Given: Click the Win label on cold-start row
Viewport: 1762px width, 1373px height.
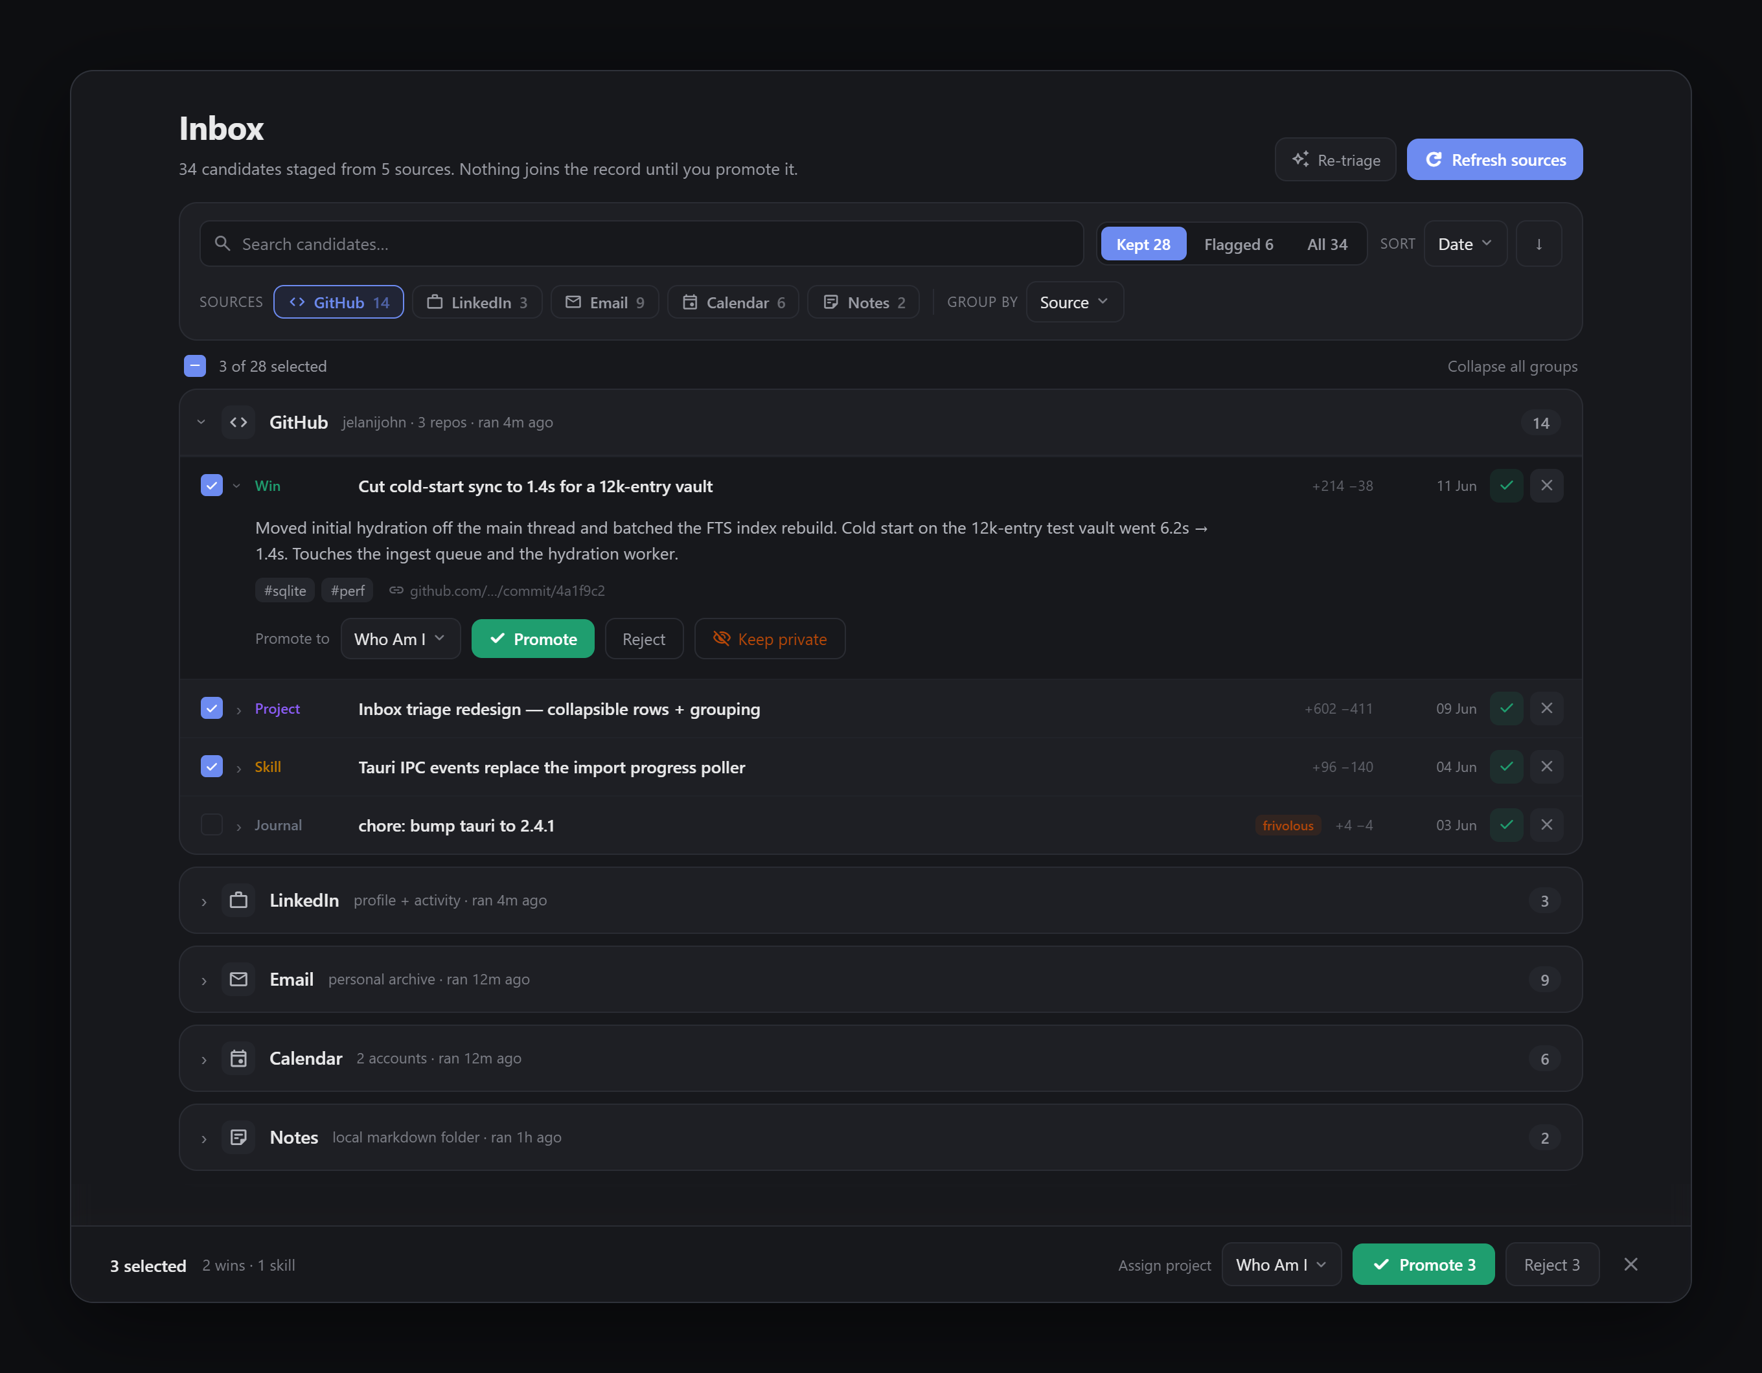Looking at the screenshot, I should tap(268, 486).
